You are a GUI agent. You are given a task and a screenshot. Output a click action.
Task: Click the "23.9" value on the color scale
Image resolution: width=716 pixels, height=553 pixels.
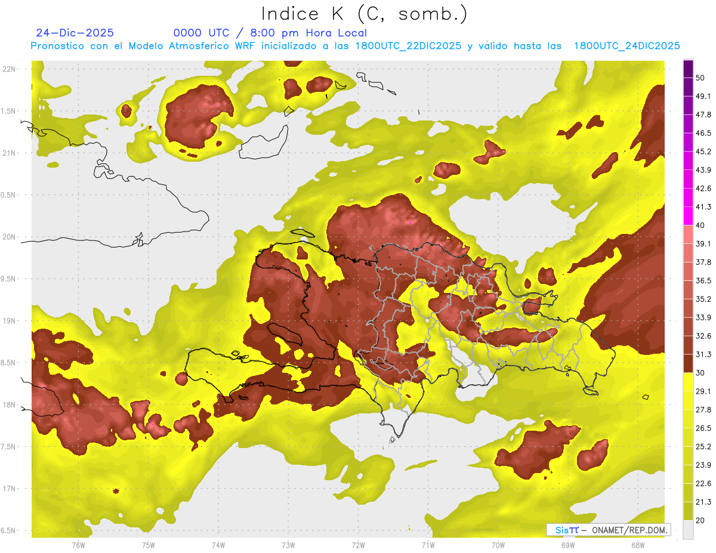point(703,465)
